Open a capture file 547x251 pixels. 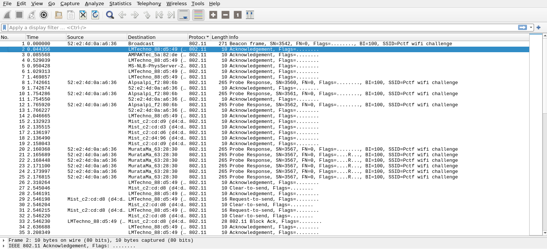click(59, 15)
